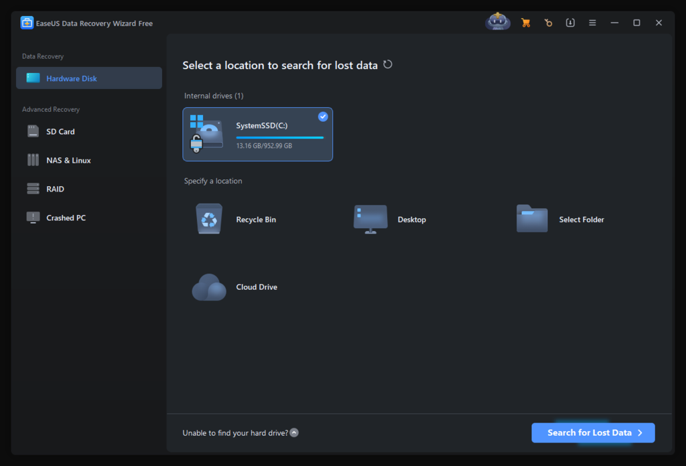Toggle the SystemSSD(C:) selection checkmark
Viewport: 686px width, 466px height.
pyautogui.click(x=323, y=116)
